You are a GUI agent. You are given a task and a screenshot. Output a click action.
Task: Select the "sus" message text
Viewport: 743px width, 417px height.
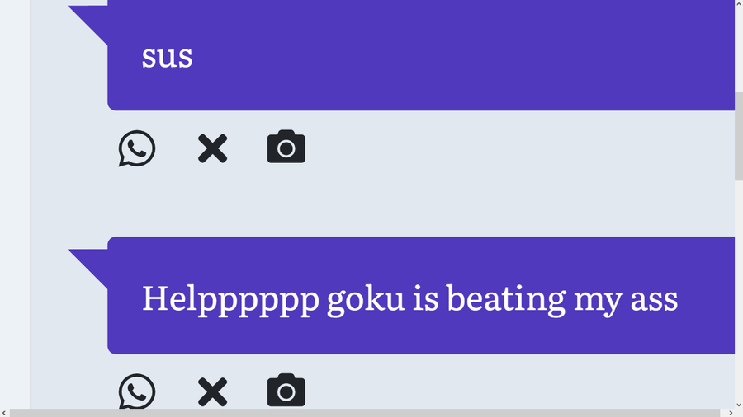pos(168,56)
